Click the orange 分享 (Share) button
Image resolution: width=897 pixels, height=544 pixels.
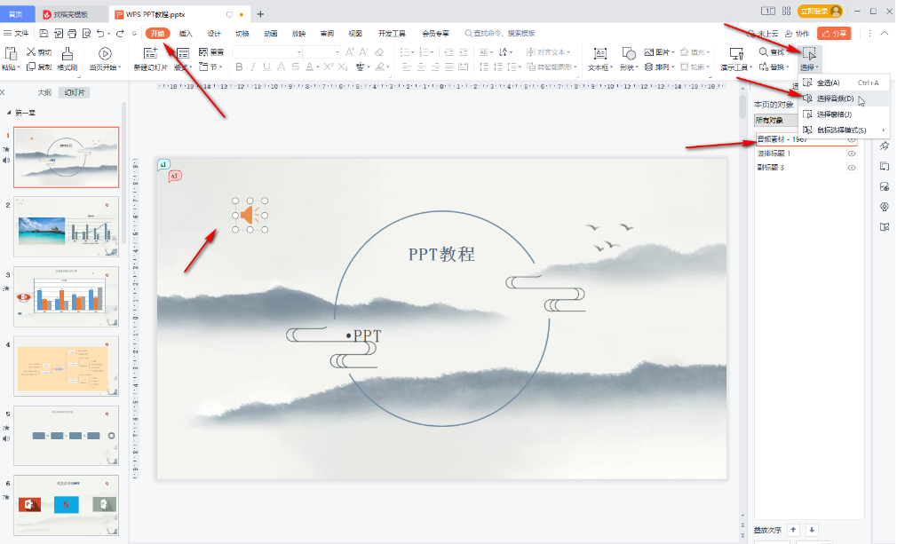point(833,32)
